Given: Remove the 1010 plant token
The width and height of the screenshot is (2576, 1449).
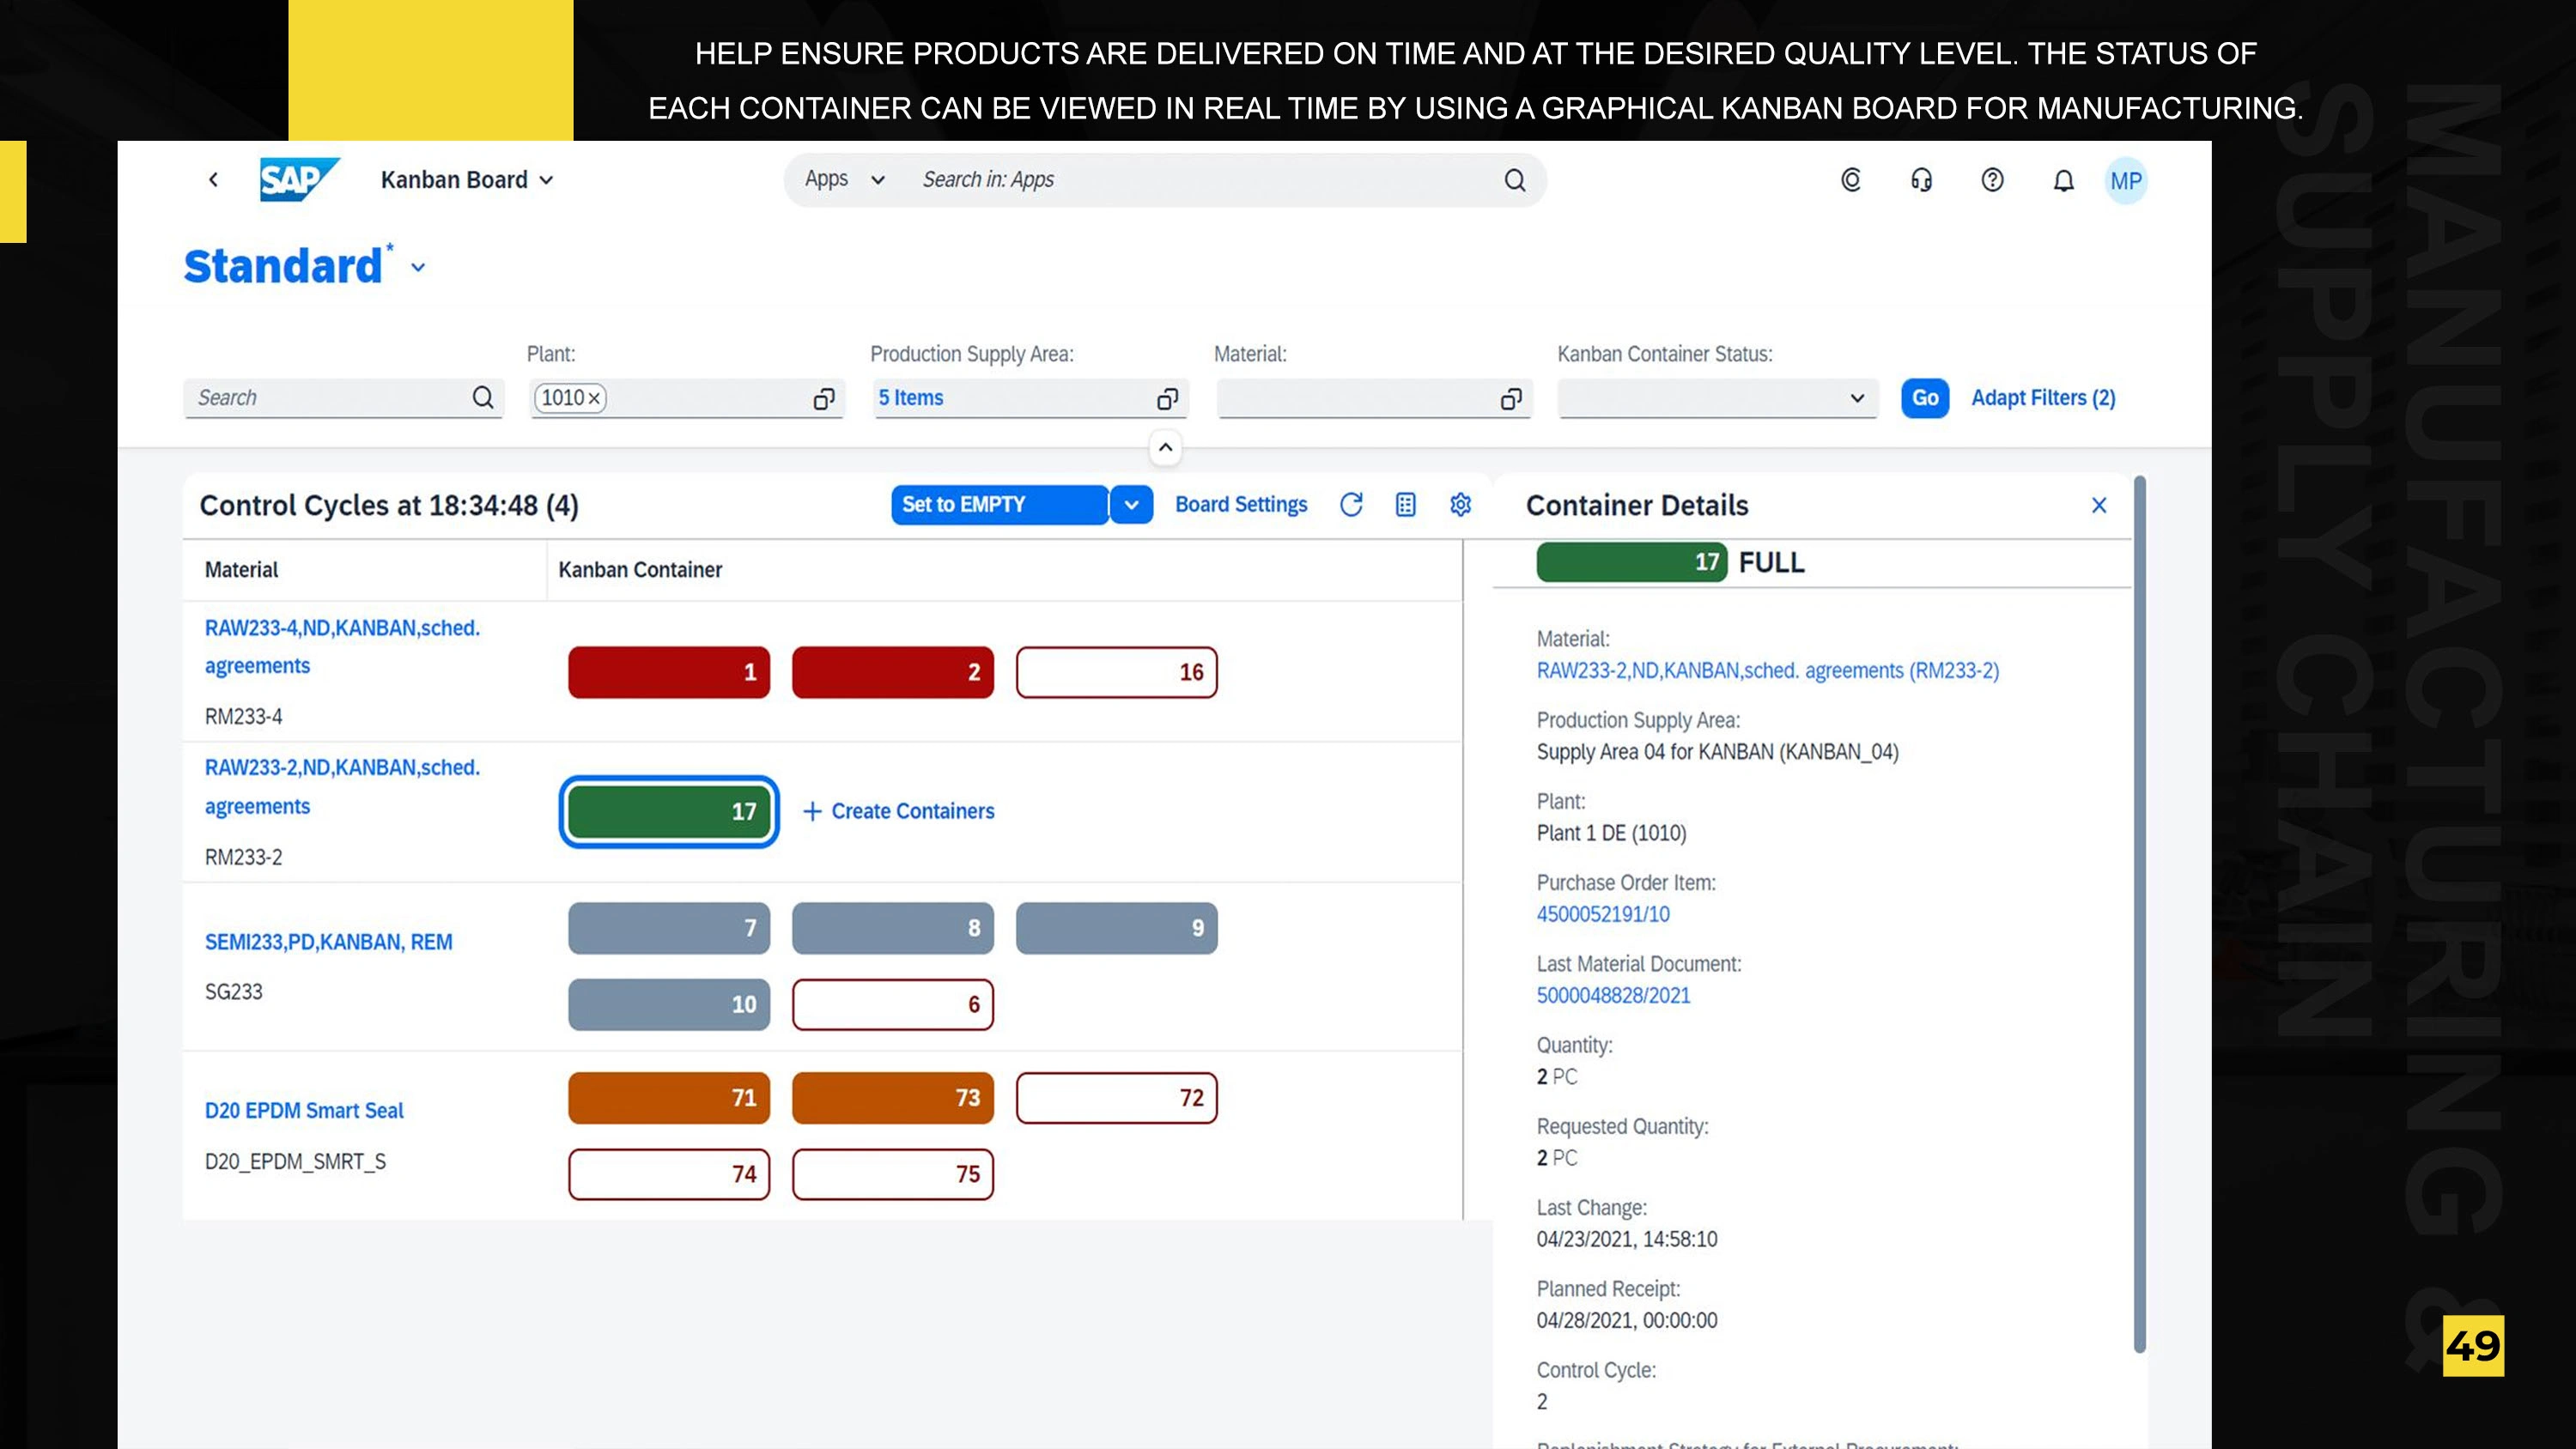Looking at the screenshot, I should coord(594,399).
